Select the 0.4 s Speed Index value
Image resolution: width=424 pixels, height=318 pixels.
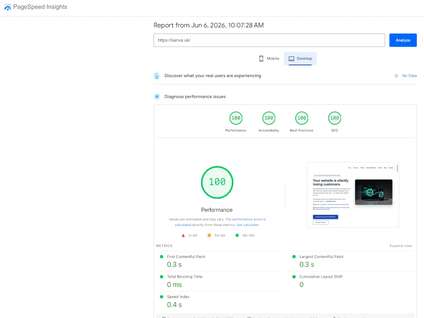[174, 305]
